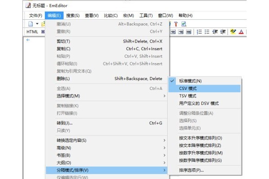The height and width of the screenshot is (179, 269).
Task: Expand the 大纲(O) submenu
Action: (107, 163)
